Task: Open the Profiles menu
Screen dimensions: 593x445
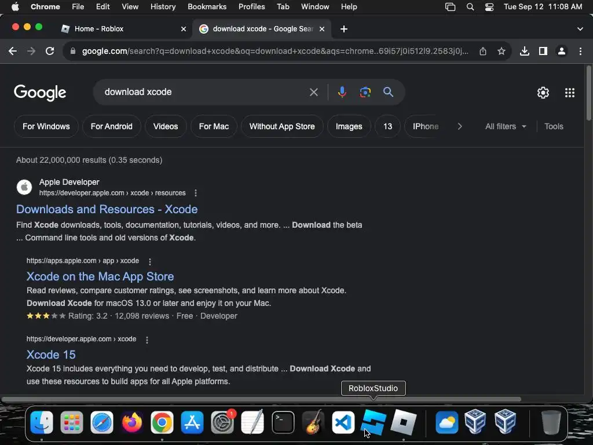Action: tap(251, 7)
